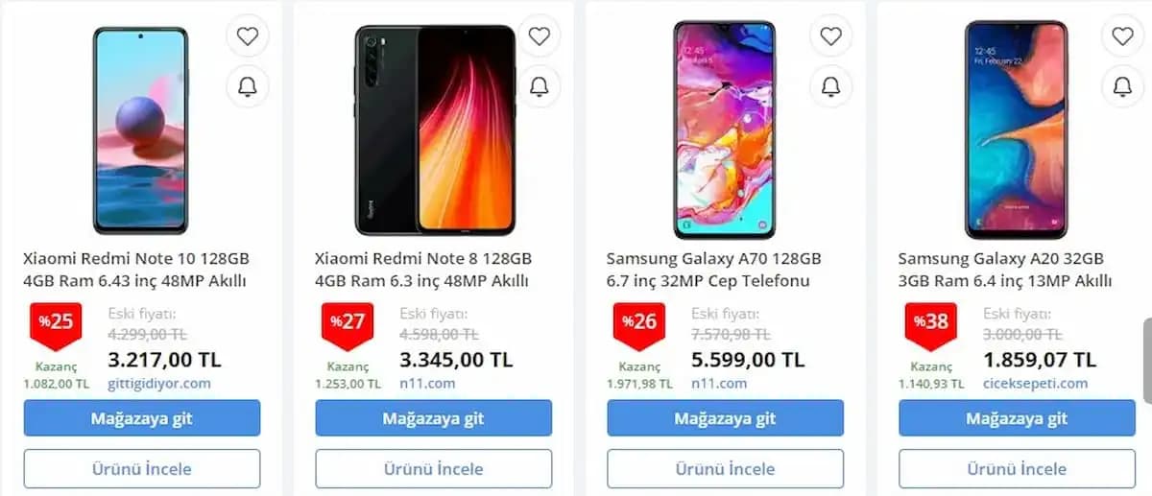Image resolution: width=1152 pixels, height=496 pixels.
Task: Click the page scrollbar handle at right edge
Action: [x=1146, y=361]
